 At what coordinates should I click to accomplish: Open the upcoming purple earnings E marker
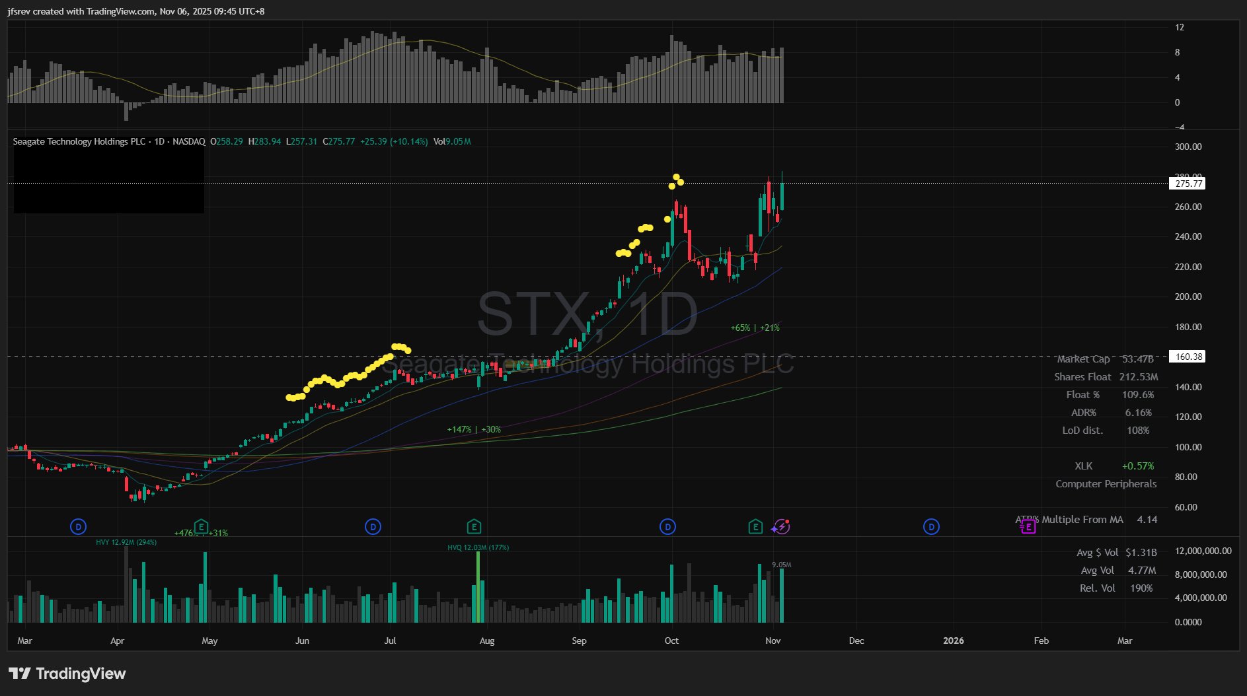(1028, 527)
